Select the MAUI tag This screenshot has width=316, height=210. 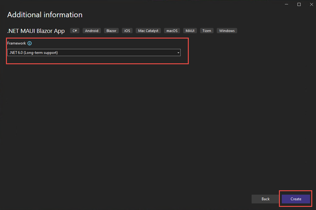(x=190, y=31)
